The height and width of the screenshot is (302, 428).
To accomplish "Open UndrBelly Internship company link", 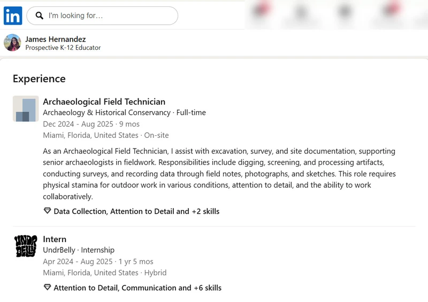I will click(x=79, y=250).
